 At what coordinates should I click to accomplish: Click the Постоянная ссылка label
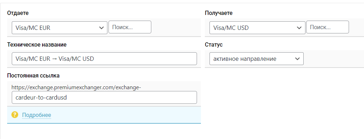pos(33,75)
